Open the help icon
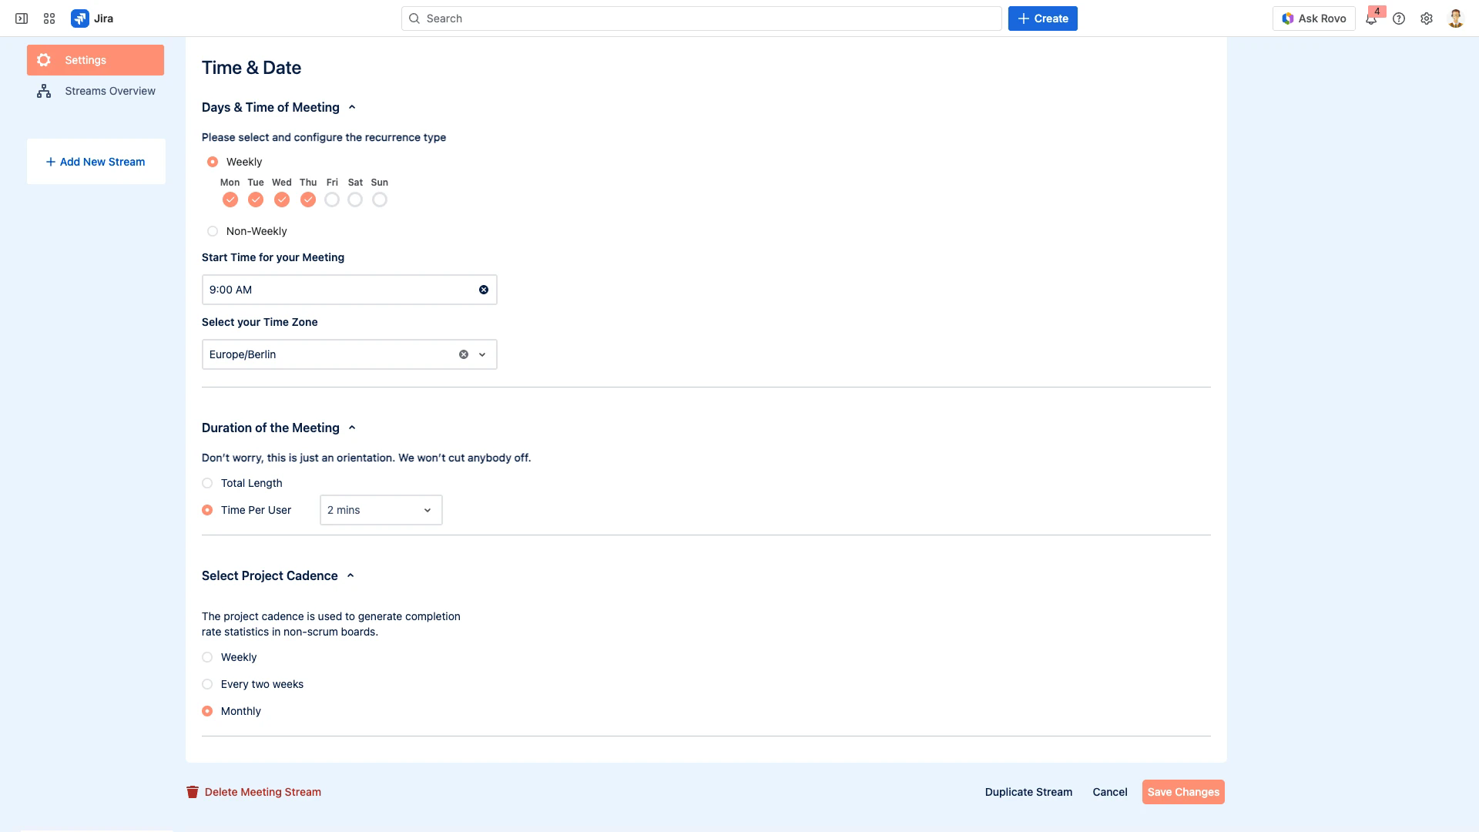The height and width of the screenshot is (832, 1479). click(x=1400, y=18)
